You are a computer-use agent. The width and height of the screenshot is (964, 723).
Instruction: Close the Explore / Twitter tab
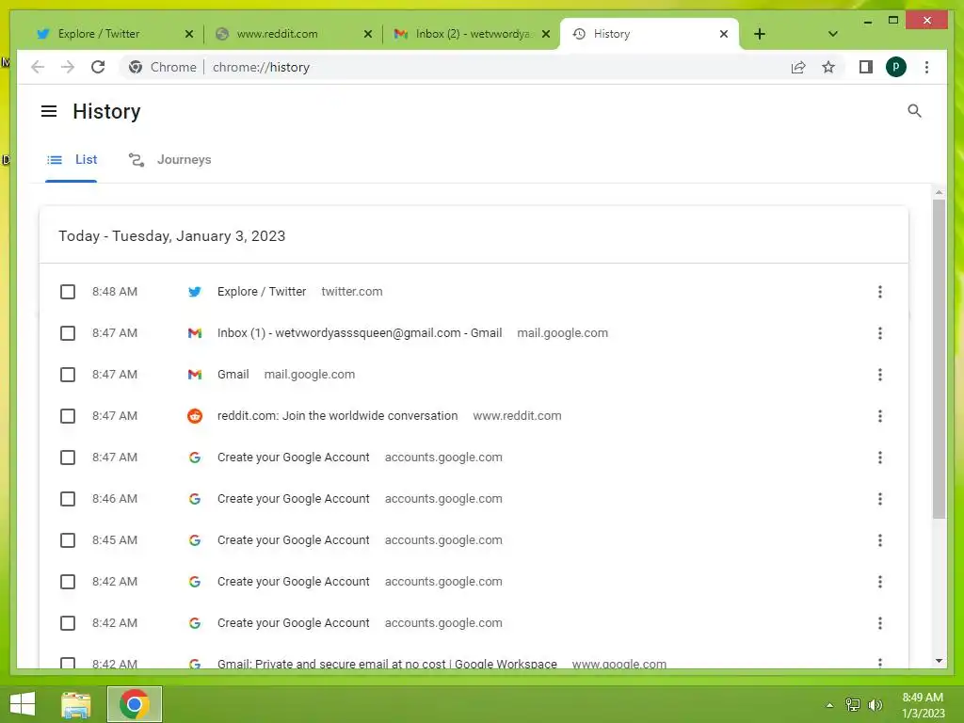pyautogui.click(x=188, y=34)
